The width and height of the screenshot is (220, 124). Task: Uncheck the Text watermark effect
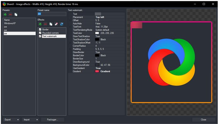click(40, 36)
